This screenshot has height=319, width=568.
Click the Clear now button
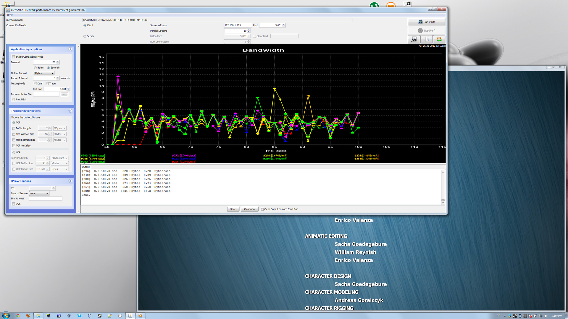249,209
